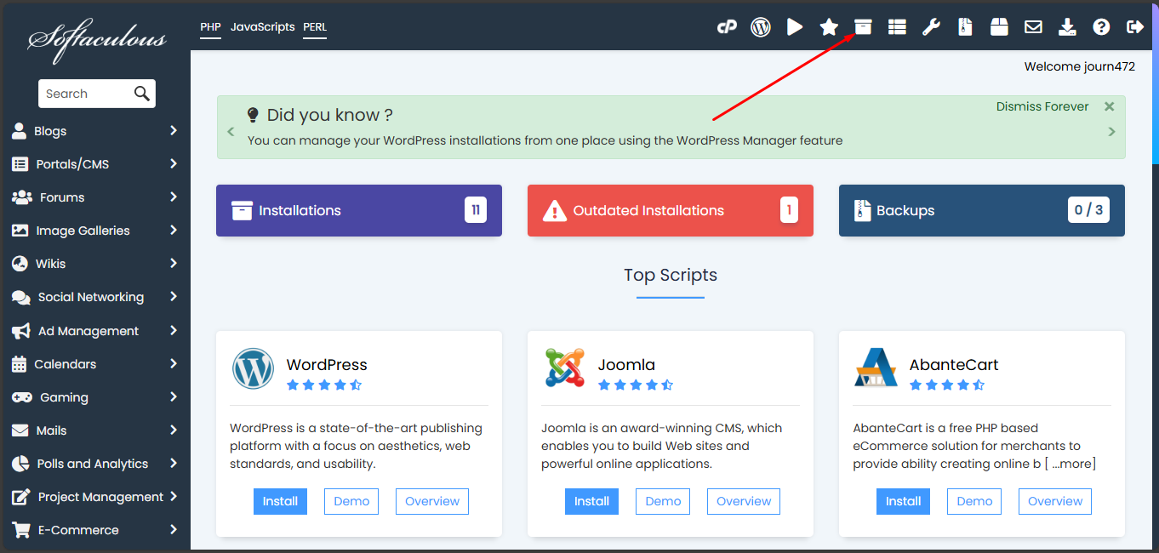Click the wrench settings icon
The image size is (1159, 553).
click(x=931, y=27)
